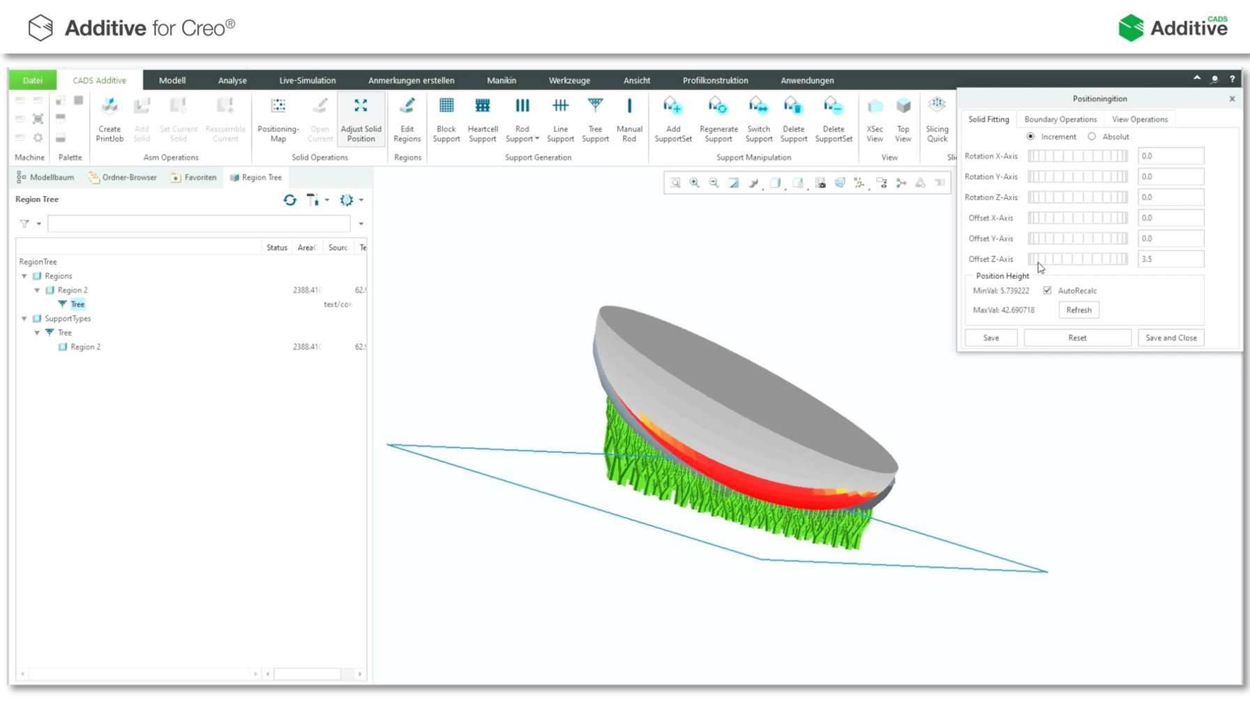
Task: Switch to Top View
Action: tap(903, 119)
